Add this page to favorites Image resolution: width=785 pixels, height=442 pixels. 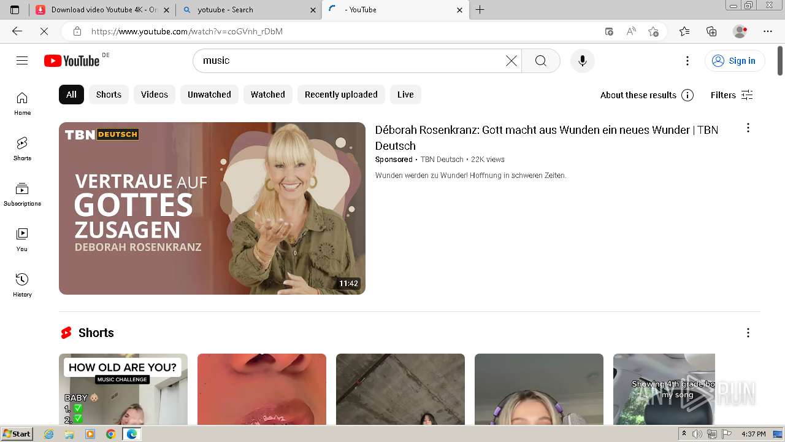(653, 31)
